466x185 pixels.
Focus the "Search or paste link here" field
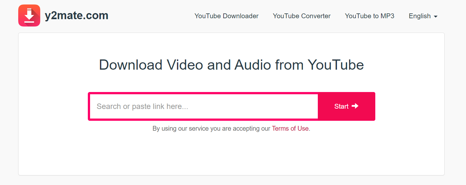coord(204,106)
